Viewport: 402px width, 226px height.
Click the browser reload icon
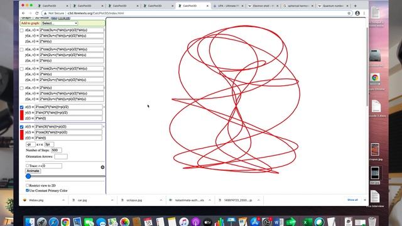37,13
